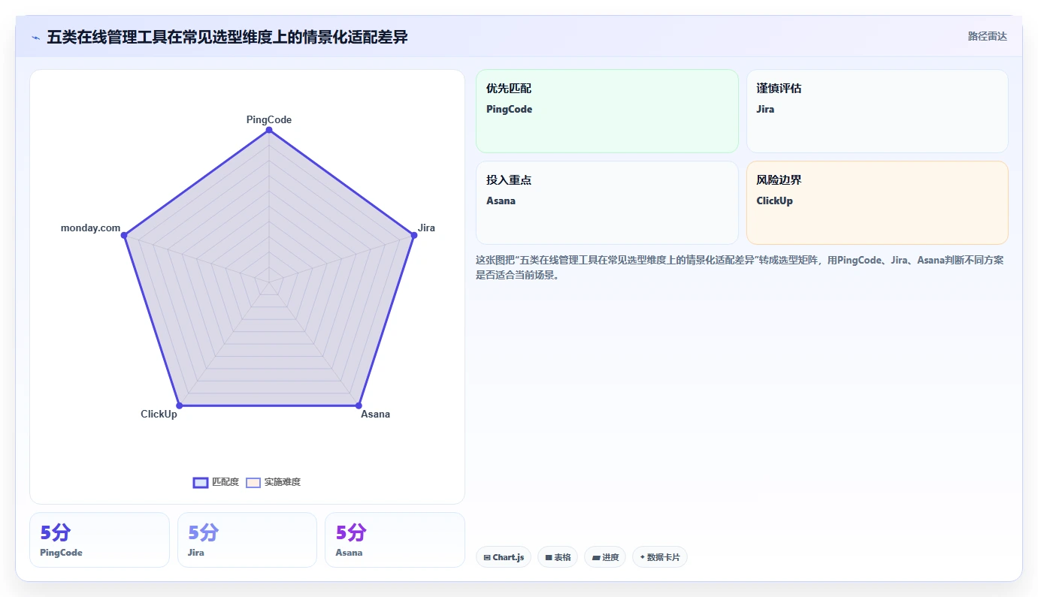This screenshot has width=1038, height=597.
Task: Click the monday.com axis label on radar
Action: [x=90, y=228]
